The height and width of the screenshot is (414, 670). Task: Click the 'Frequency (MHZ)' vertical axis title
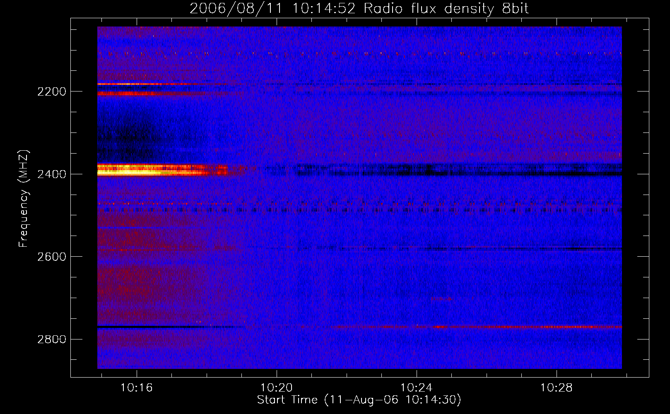click(x=24, y=199)
